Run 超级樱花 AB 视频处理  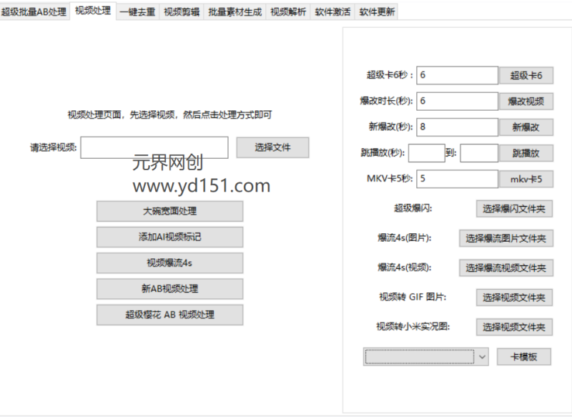click(169, 315)
